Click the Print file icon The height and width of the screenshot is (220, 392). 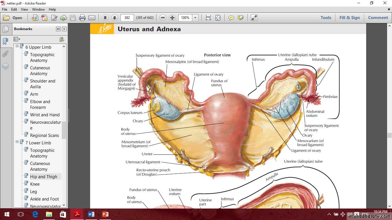(82, 18)
